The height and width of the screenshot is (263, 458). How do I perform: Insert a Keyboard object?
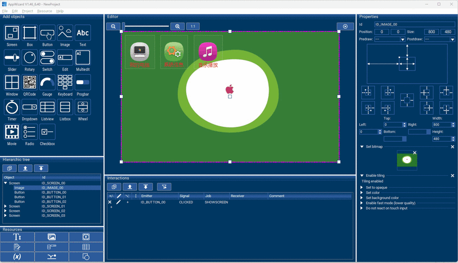pos(65,82)
